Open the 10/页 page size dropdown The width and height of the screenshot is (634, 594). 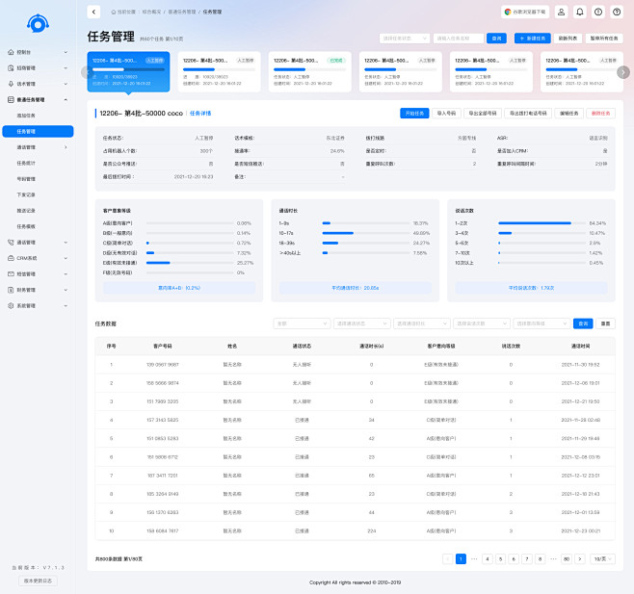[x=600, y=558]
